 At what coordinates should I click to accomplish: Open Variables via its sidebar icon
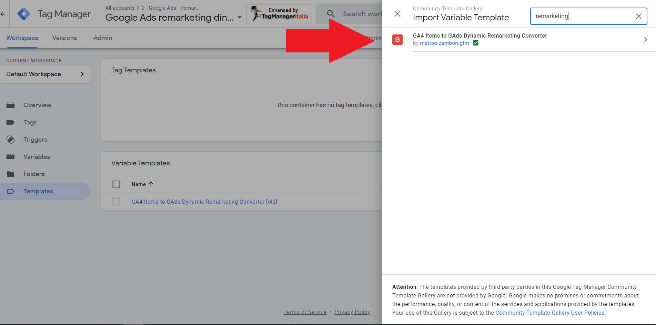pyautogui.click(x=11, y=157)
